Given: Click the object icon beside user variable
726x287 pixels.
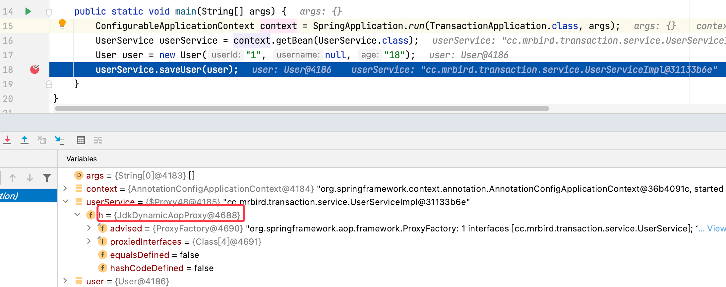Looking at the screenshot, I should pyautogui.click(x=79, y=281).
